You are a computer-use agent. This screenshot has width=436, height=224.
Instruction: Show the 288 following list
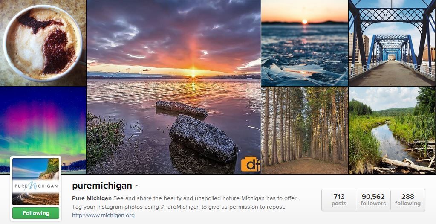407,200
